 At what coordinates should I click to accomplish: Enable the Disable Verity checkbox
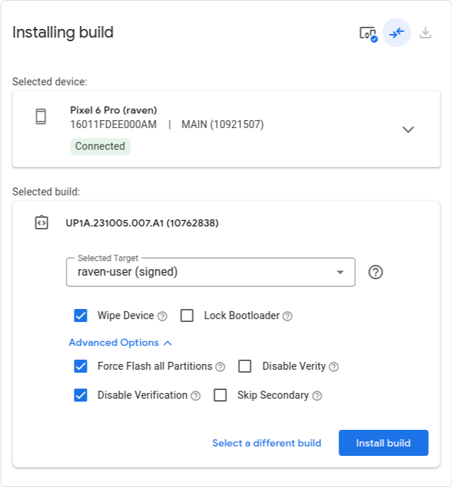tap(245, 366)
